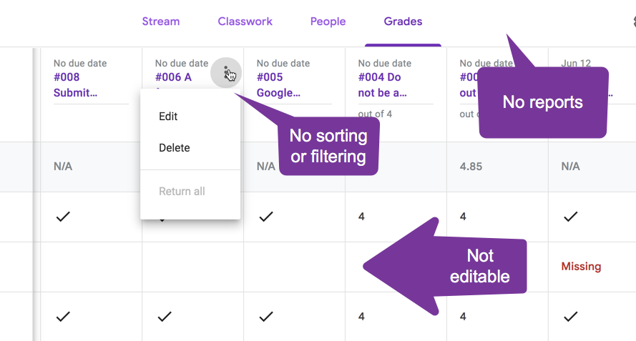636x341 pixels.
Task: Click first-row grade 4 under #004 Do not be a…
Action: 361,217
